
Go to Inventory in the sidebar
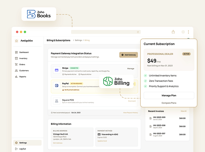[23, 59]
